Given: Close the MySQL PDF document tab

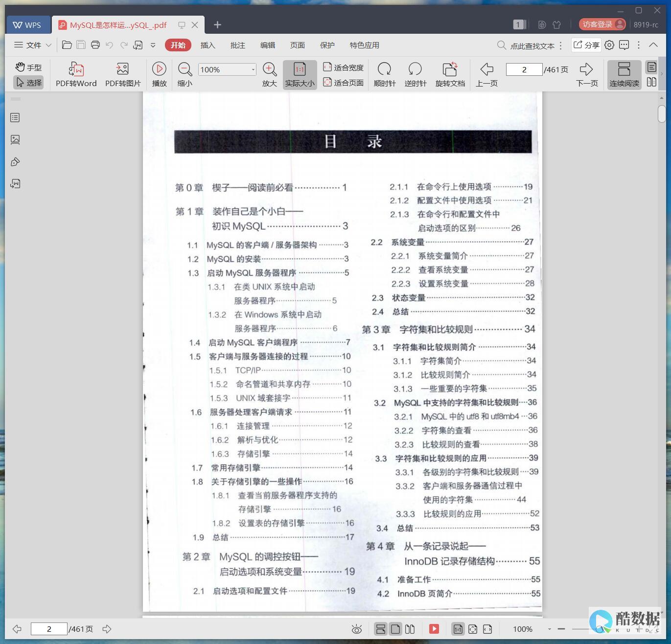Looking at the screenshot, I should [x=195, y=25].
